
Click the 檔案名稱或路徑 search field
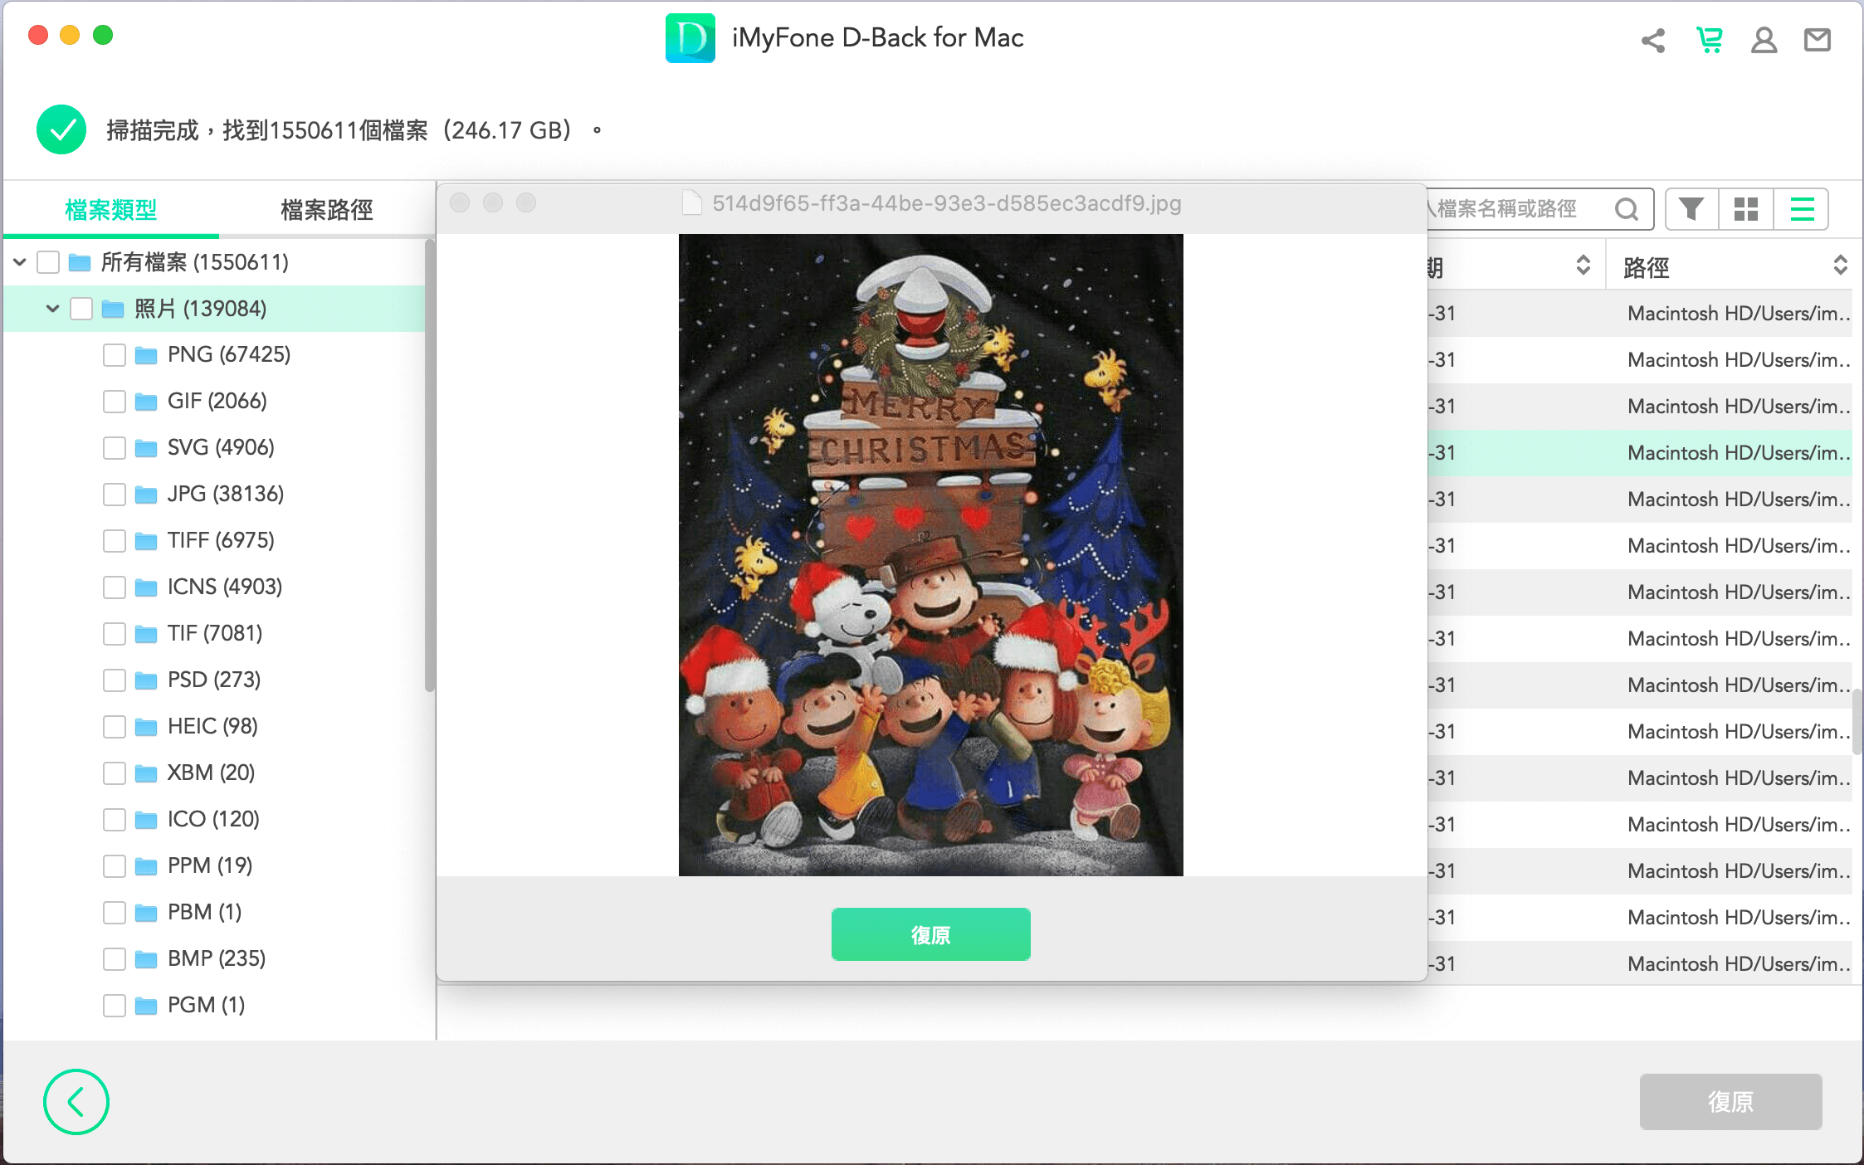click(x=1519, y=209)
